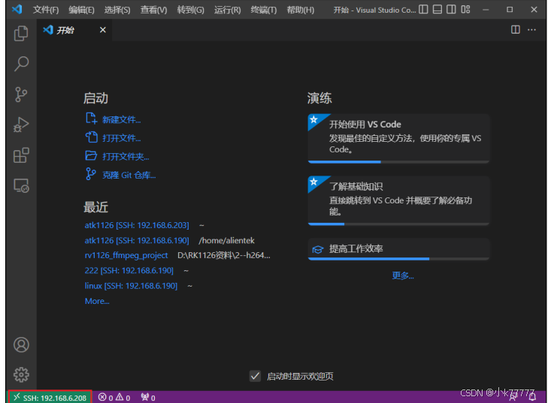Open recent linux [SSH: 192.168.6.190]
The height and width of the screenshot is (403, 548).
[131, 286]
